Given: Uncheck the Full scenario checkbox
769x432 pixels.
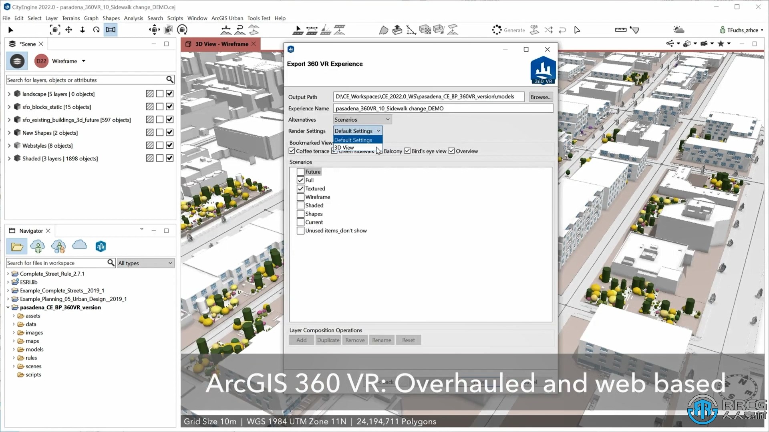Looking at the screenshot, I should (300, 180).
